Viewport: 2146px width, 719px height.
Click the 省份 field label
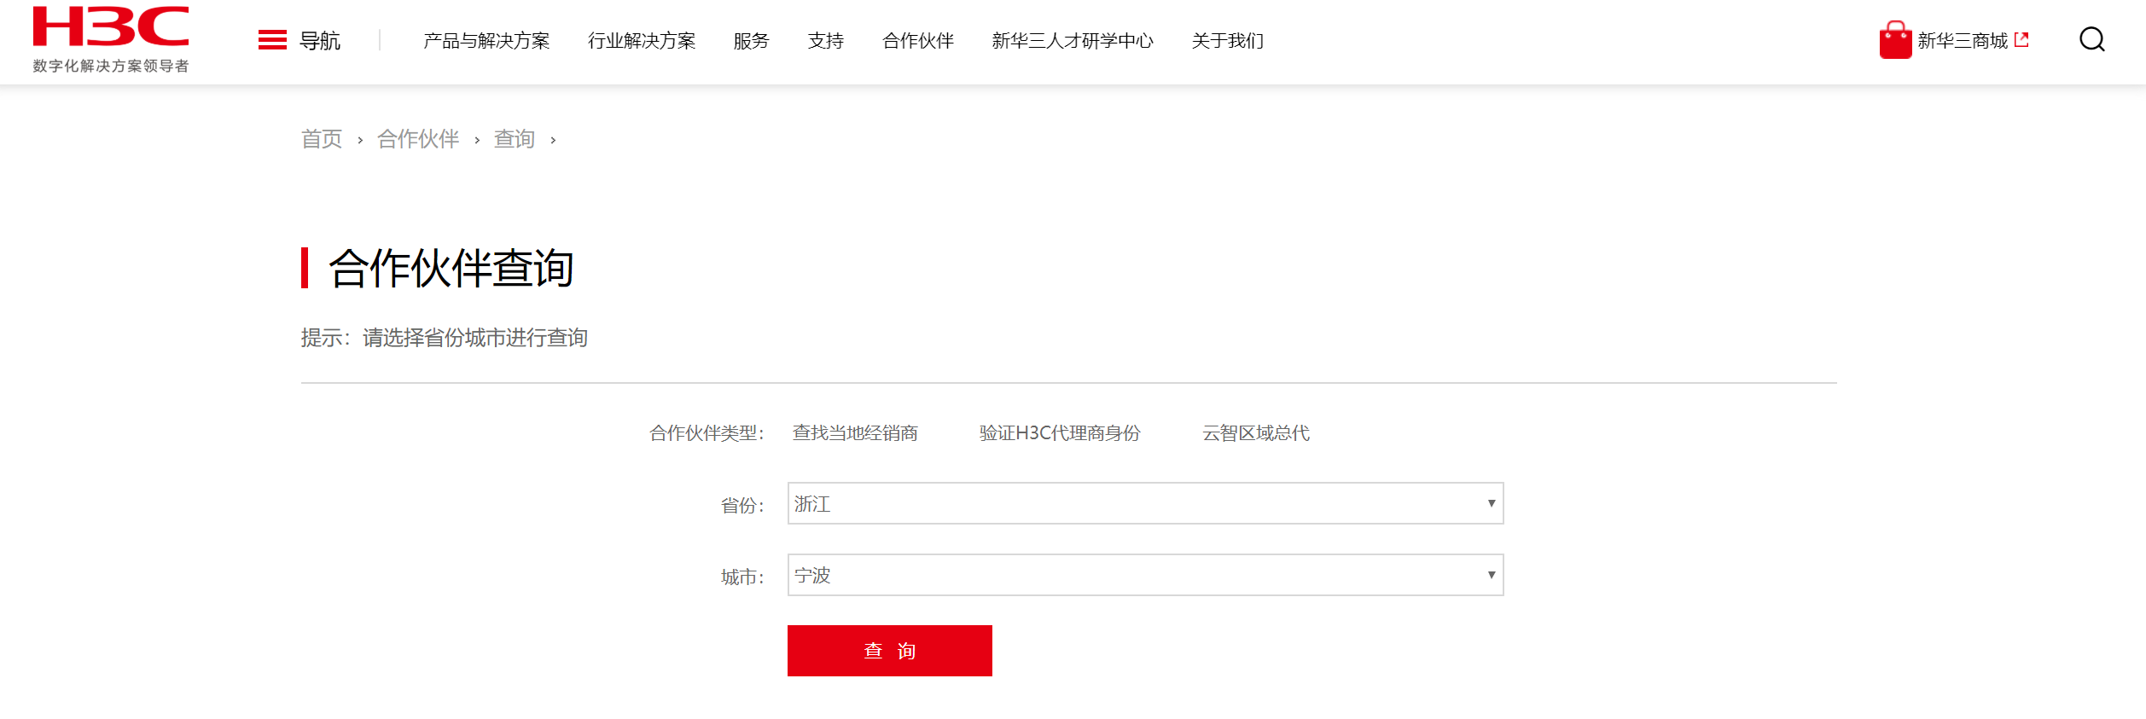[x=742, y=506]
